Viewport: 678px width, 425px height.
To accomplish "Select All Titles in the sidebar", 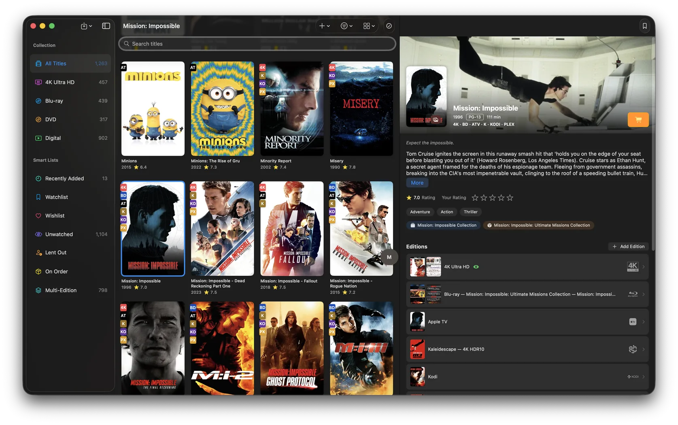I will (x=70, y=63).
